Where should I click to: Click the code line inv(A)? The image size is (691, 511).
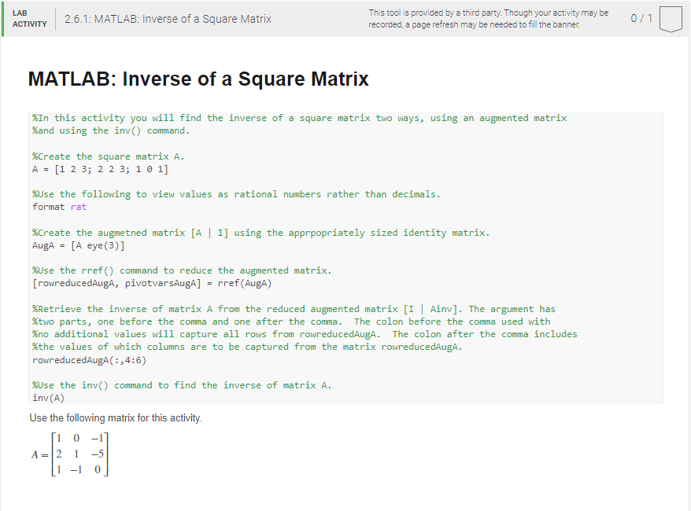point(49,399)
